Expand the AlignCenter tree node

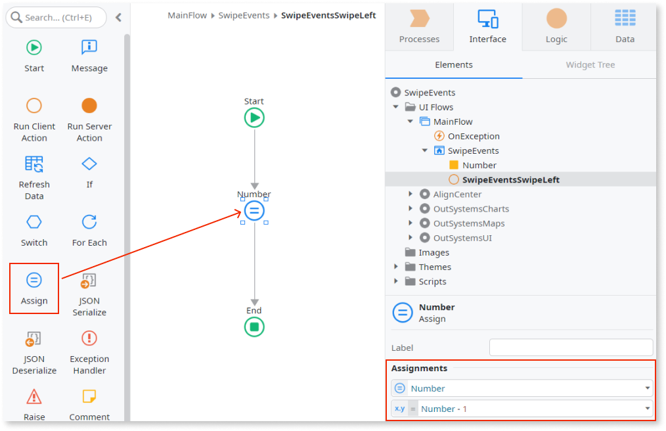(410, 194)
